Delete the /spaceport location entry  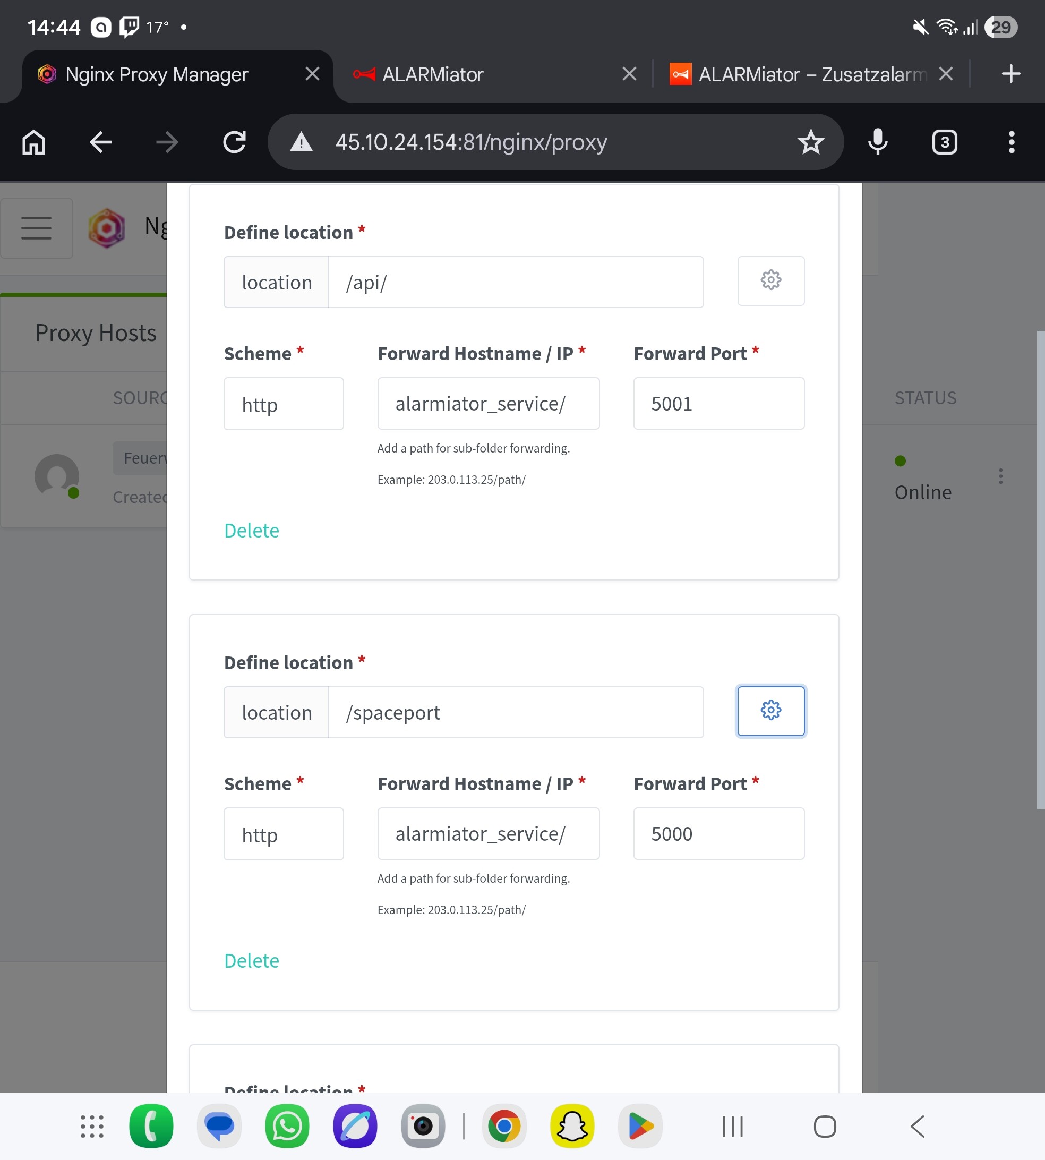coord(252,961)
